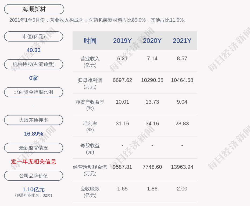Screen dimensions: 250x206
Task: Choose the 2021Y column header
Action: 182,41
